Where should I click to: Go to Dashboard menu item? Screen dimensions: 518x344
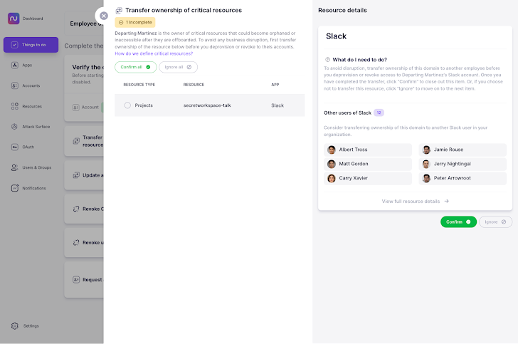[32, 19]
